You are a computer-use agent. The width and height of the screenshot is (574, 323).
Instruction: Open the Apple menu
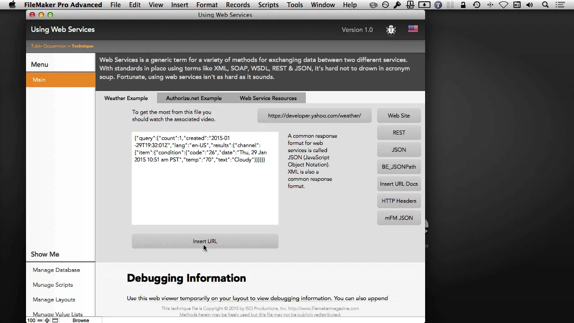(x=12, y=5)
